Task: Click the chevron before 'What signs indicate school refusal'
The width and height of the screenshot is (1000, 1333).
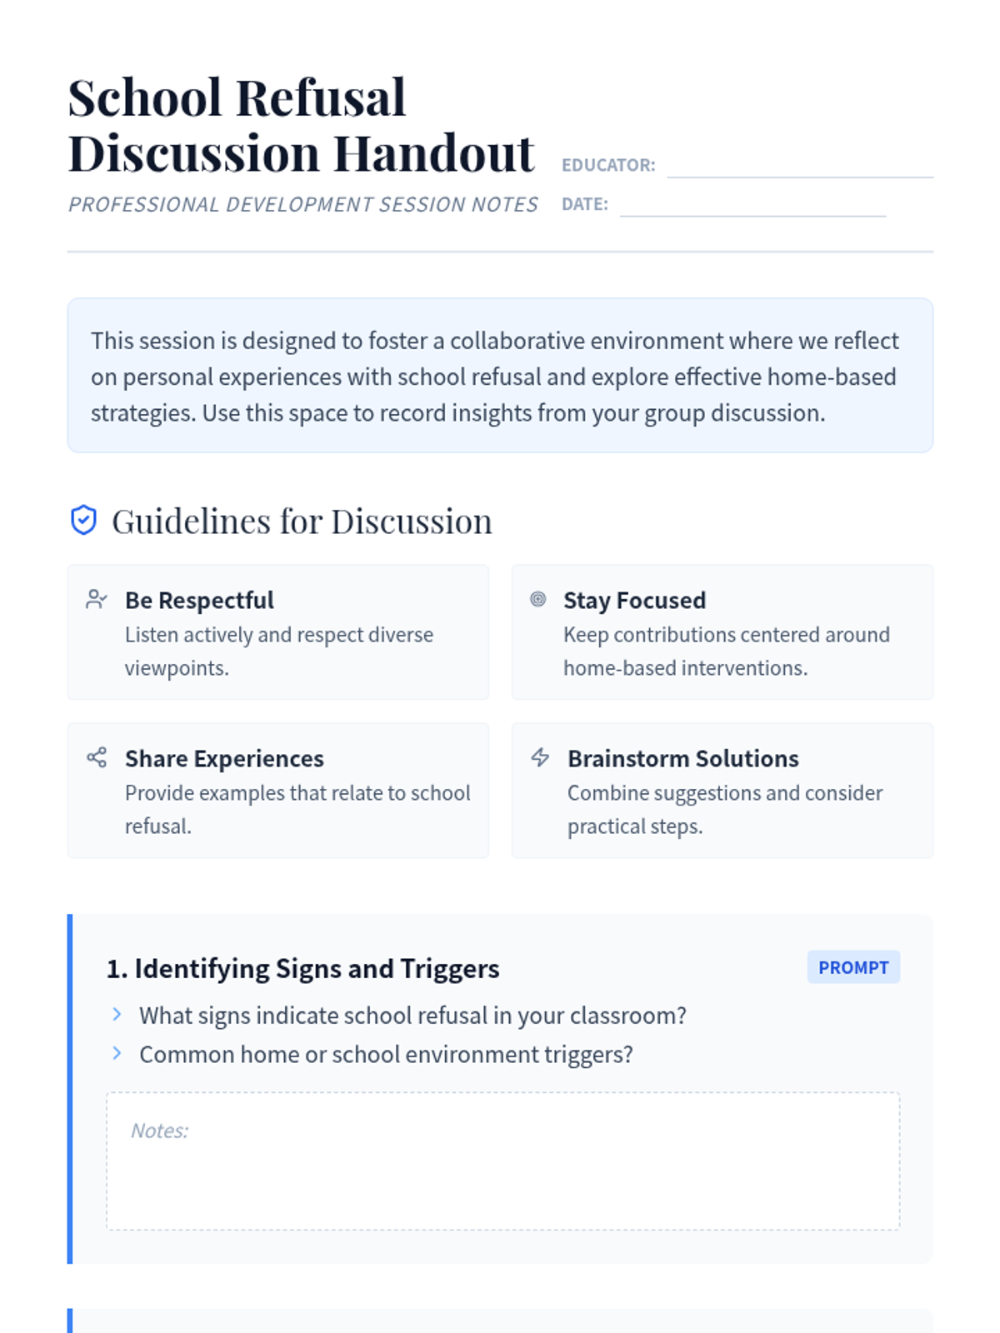Action: click(x=117, y=1014)
